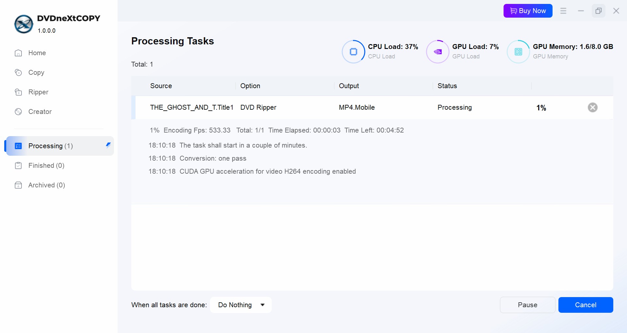Click the DVDneXtCOPY logo icon

point(24,24)
